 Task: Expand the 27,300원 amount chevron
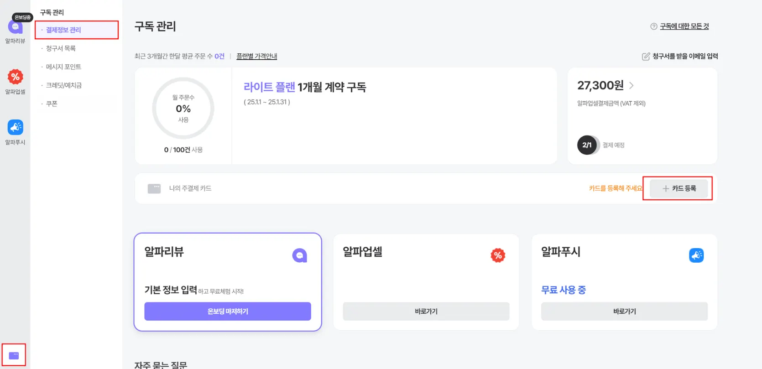point(632,85)
